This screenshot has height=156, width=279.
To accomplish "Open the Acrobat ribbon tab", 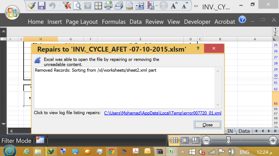I will [x=225, y=22].
